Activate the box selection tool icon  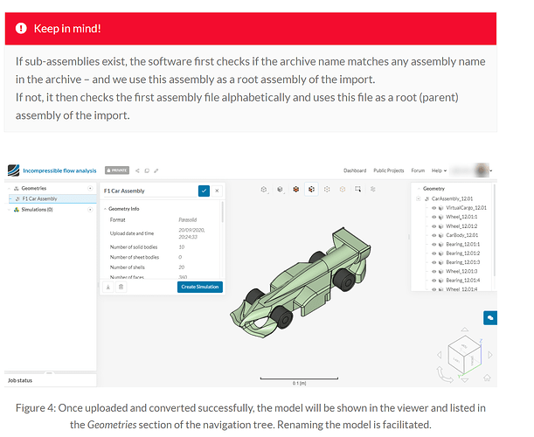coord(358,189)
